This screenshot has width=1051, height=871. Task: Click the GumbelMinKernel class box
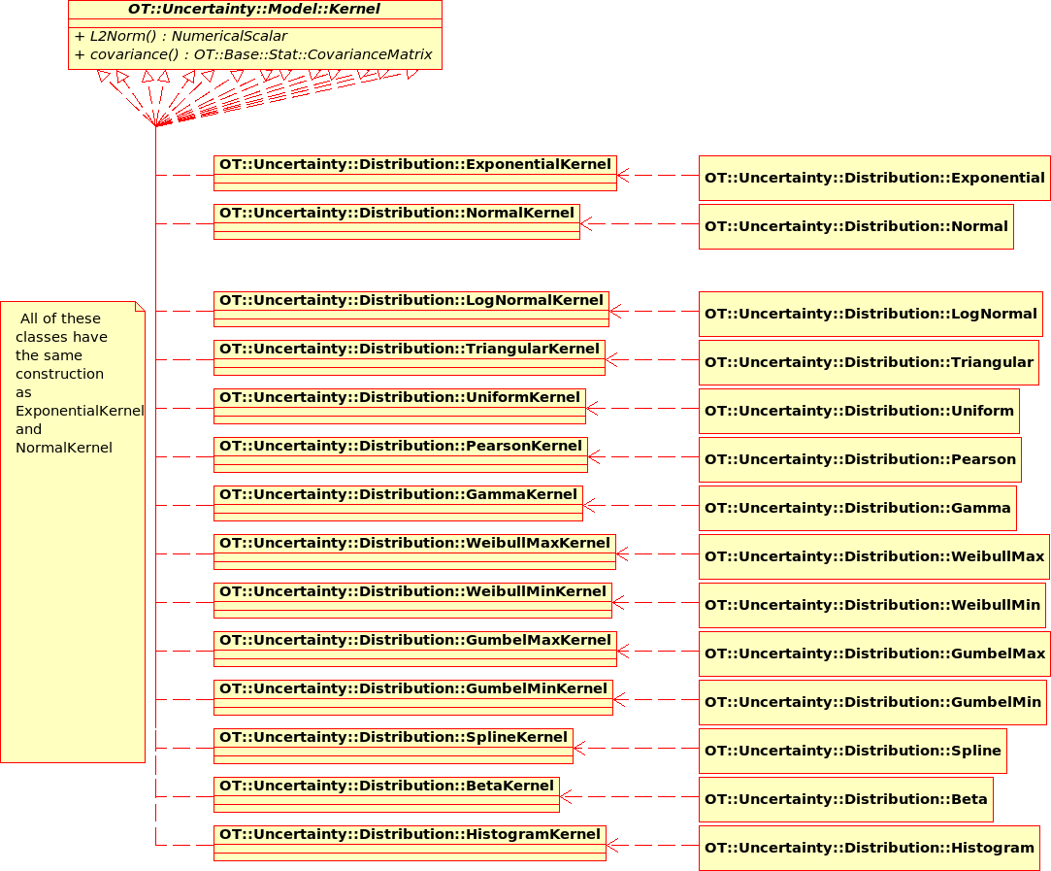(412, 689)
